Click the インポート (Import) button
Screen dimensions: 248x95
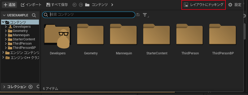[31, 5]
